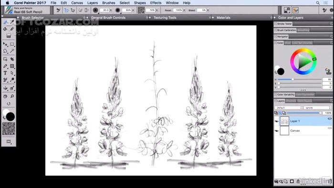
Task: Toggle visibility of Layer 1
Action: (x=276, y=121)
